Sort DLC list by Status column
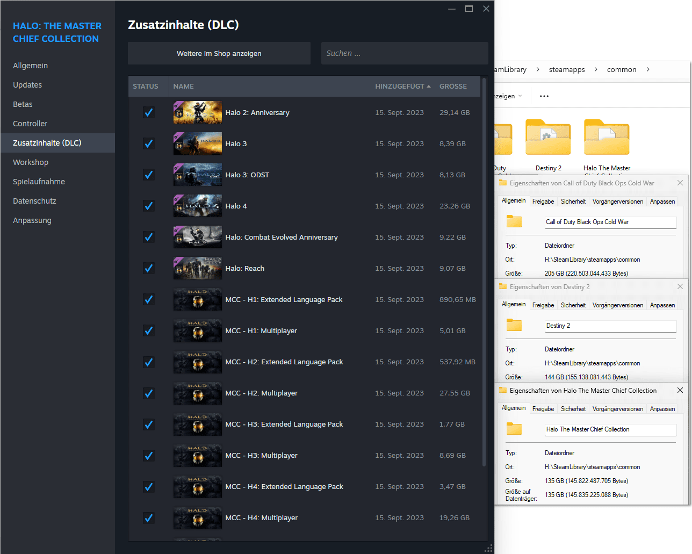The width and height of the screenshot is (692, 554). 146,86
